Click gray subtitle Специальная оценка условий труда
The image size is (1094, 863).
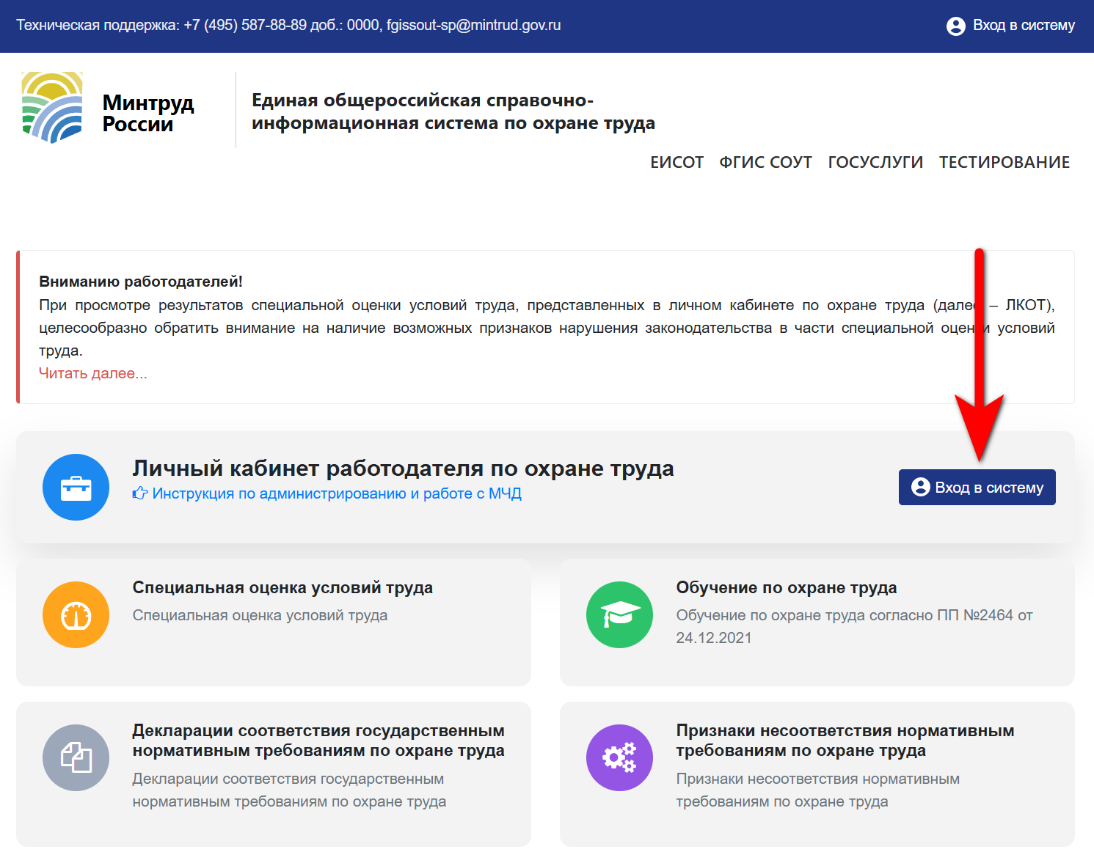pyautogui.click(x=260, y=615)
